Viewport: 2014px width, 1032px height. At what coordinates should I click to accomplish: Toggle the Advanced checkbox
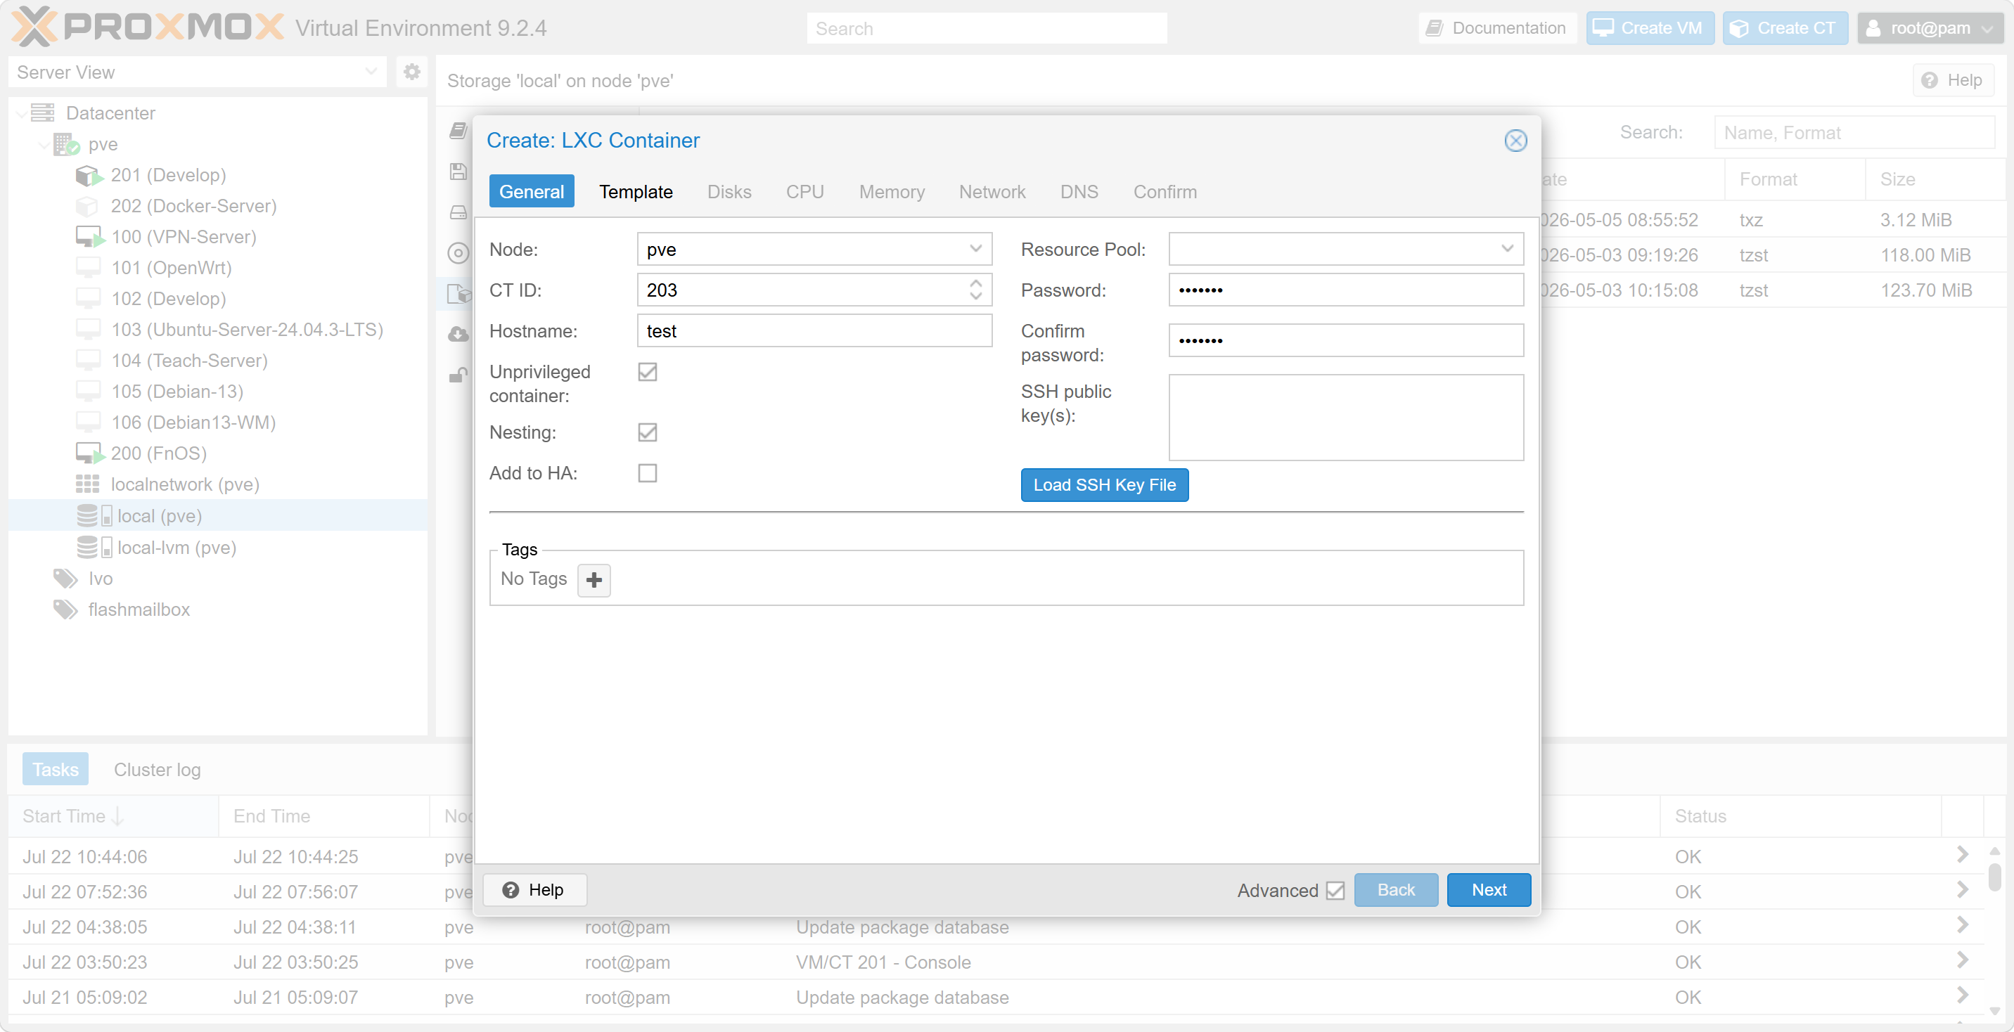click(x=1335, y=891)
